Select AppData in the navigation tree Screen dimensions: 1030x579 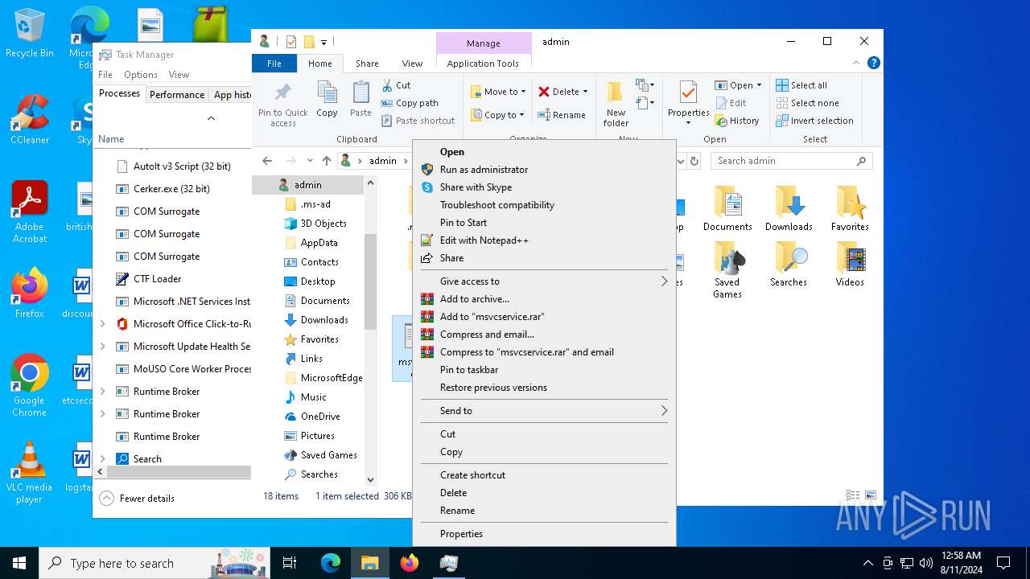[319, 243]
